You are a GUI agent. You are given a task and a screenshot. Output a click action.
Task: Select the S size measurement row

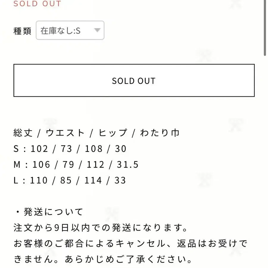point(70,149)
